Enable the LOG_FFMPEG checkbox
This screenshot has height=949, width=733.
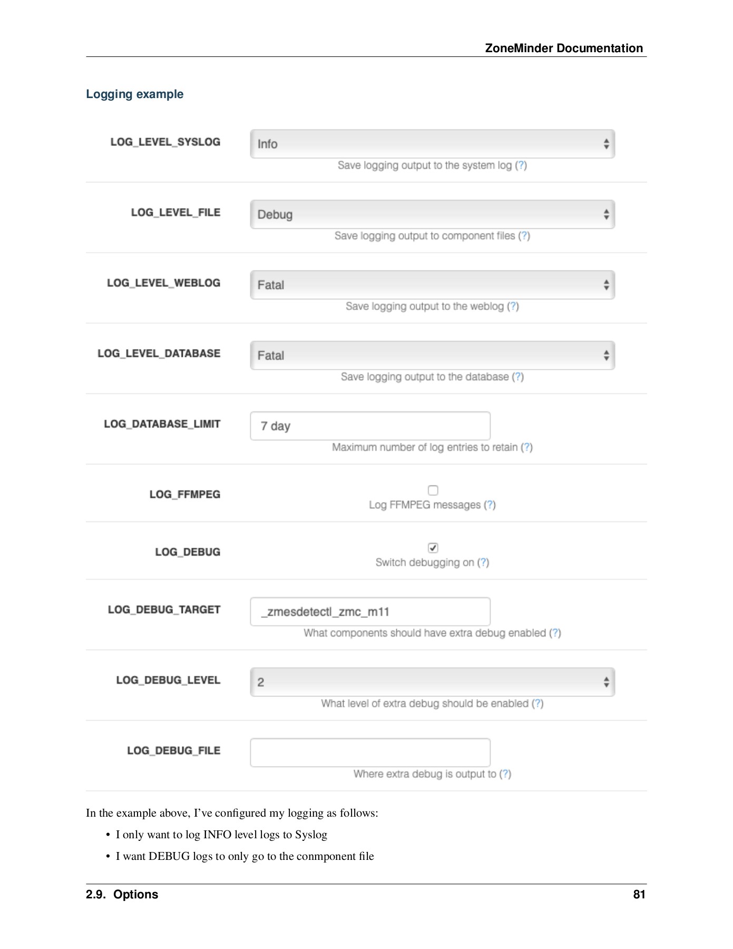tap(433, 490)
